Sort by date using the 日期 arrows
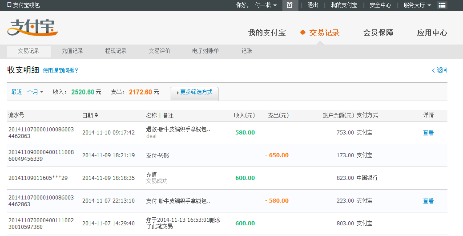 (x=97, y=115)
